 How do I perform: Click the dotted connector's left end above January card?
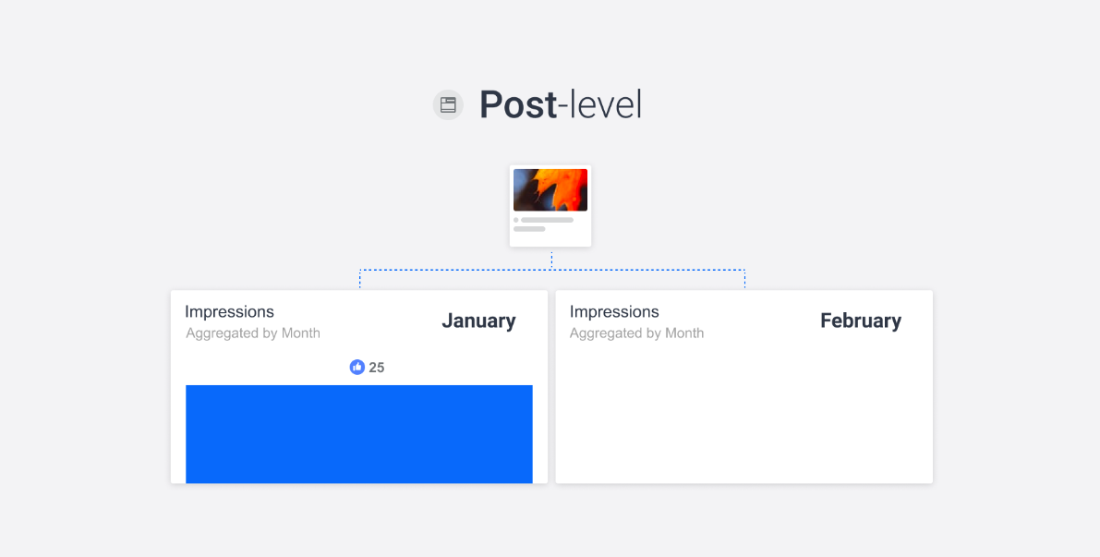(x=360, y=279)
